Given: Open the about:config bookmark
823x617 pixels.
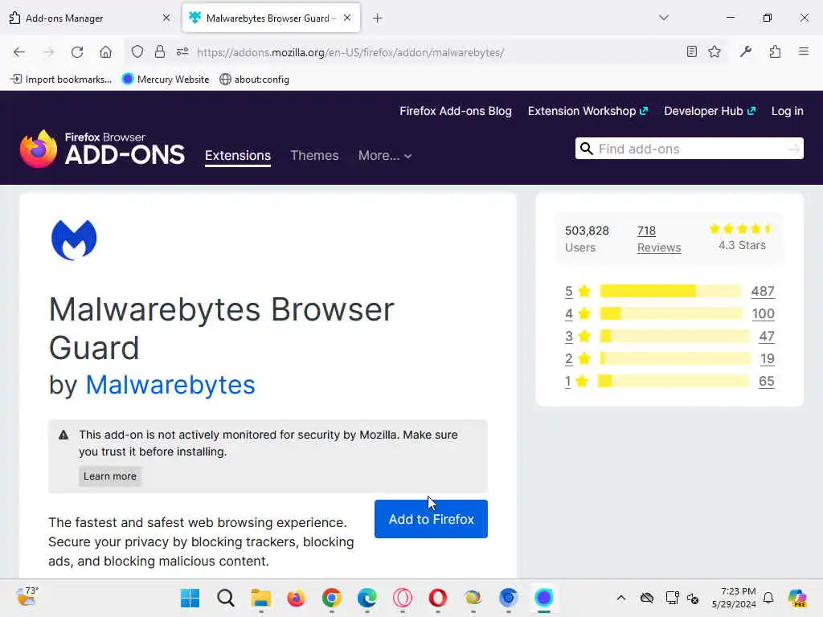Looking at the screenshot, I should point(255,80).
